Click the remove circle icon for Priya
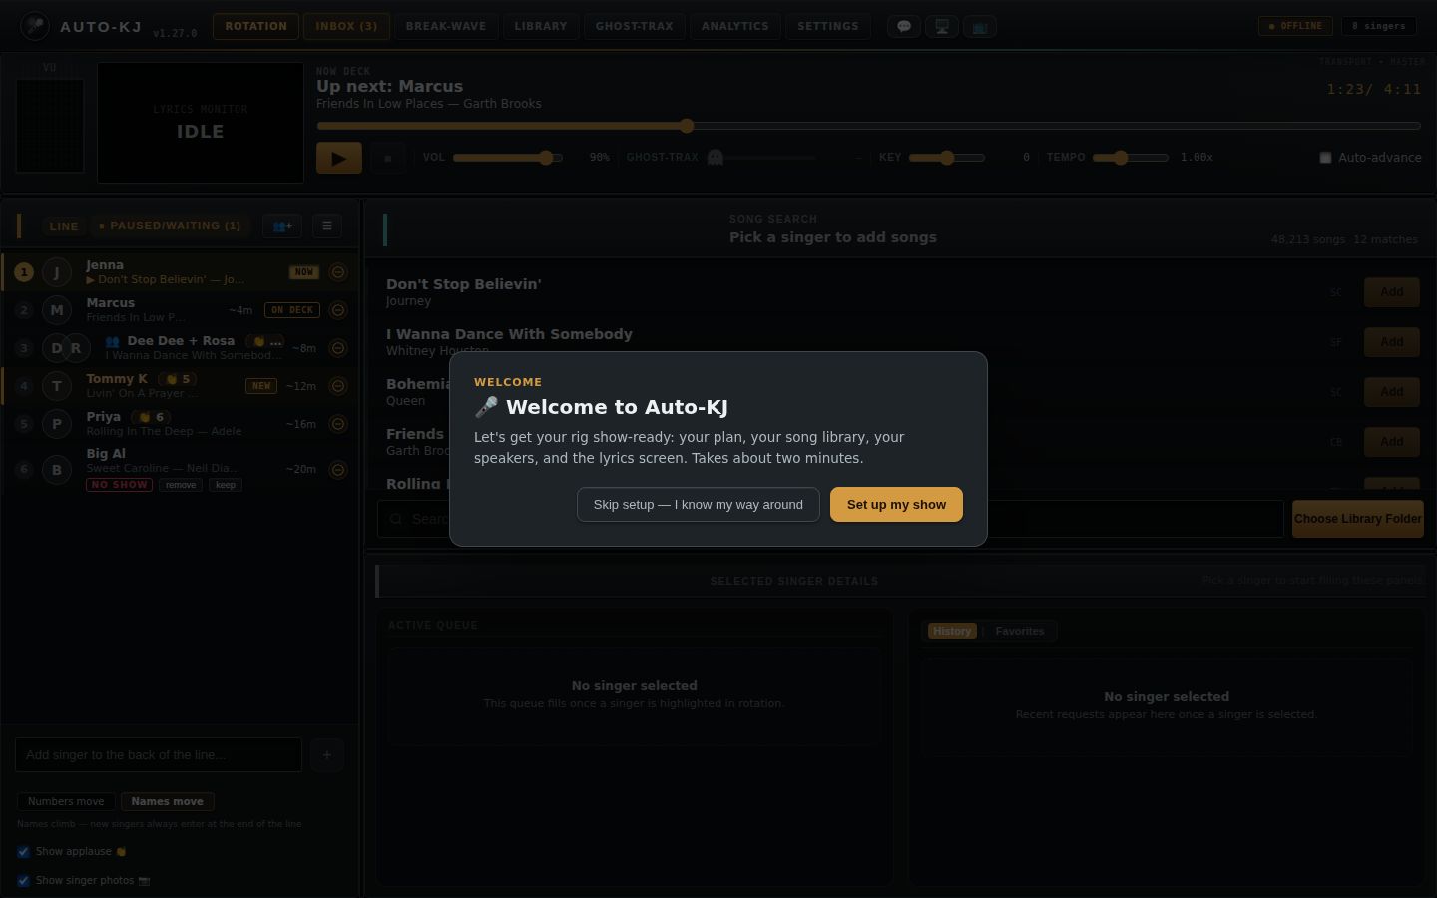Image resolution: width=1437 pixels, height=898 pixels. point(338,424)
